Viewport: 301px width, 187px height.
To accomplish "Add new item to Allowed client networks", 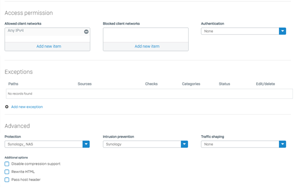I will 49,46.
